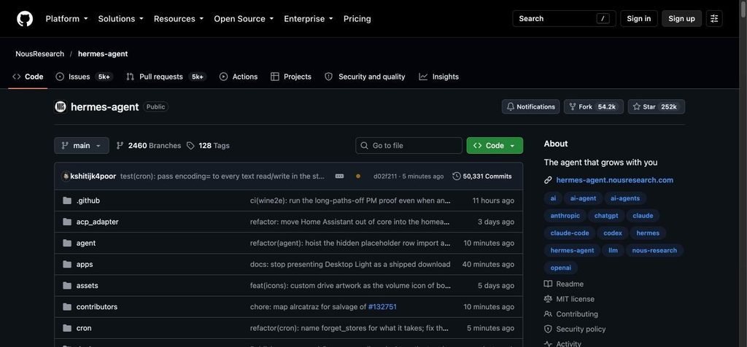Open the Insights tab
The width and height of the screenshot is (747, 347).
click(438, 77)
